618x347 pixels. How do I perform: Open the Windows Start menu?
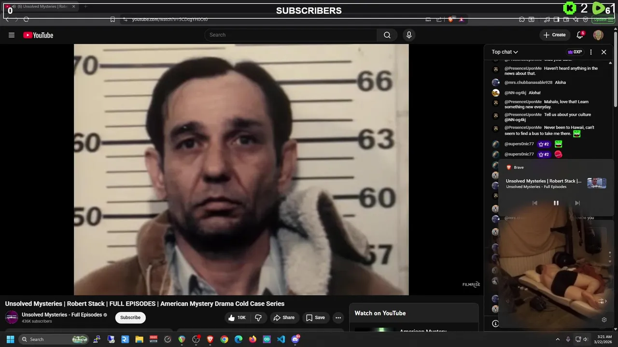pyautogui.click(x=10, y=339)
